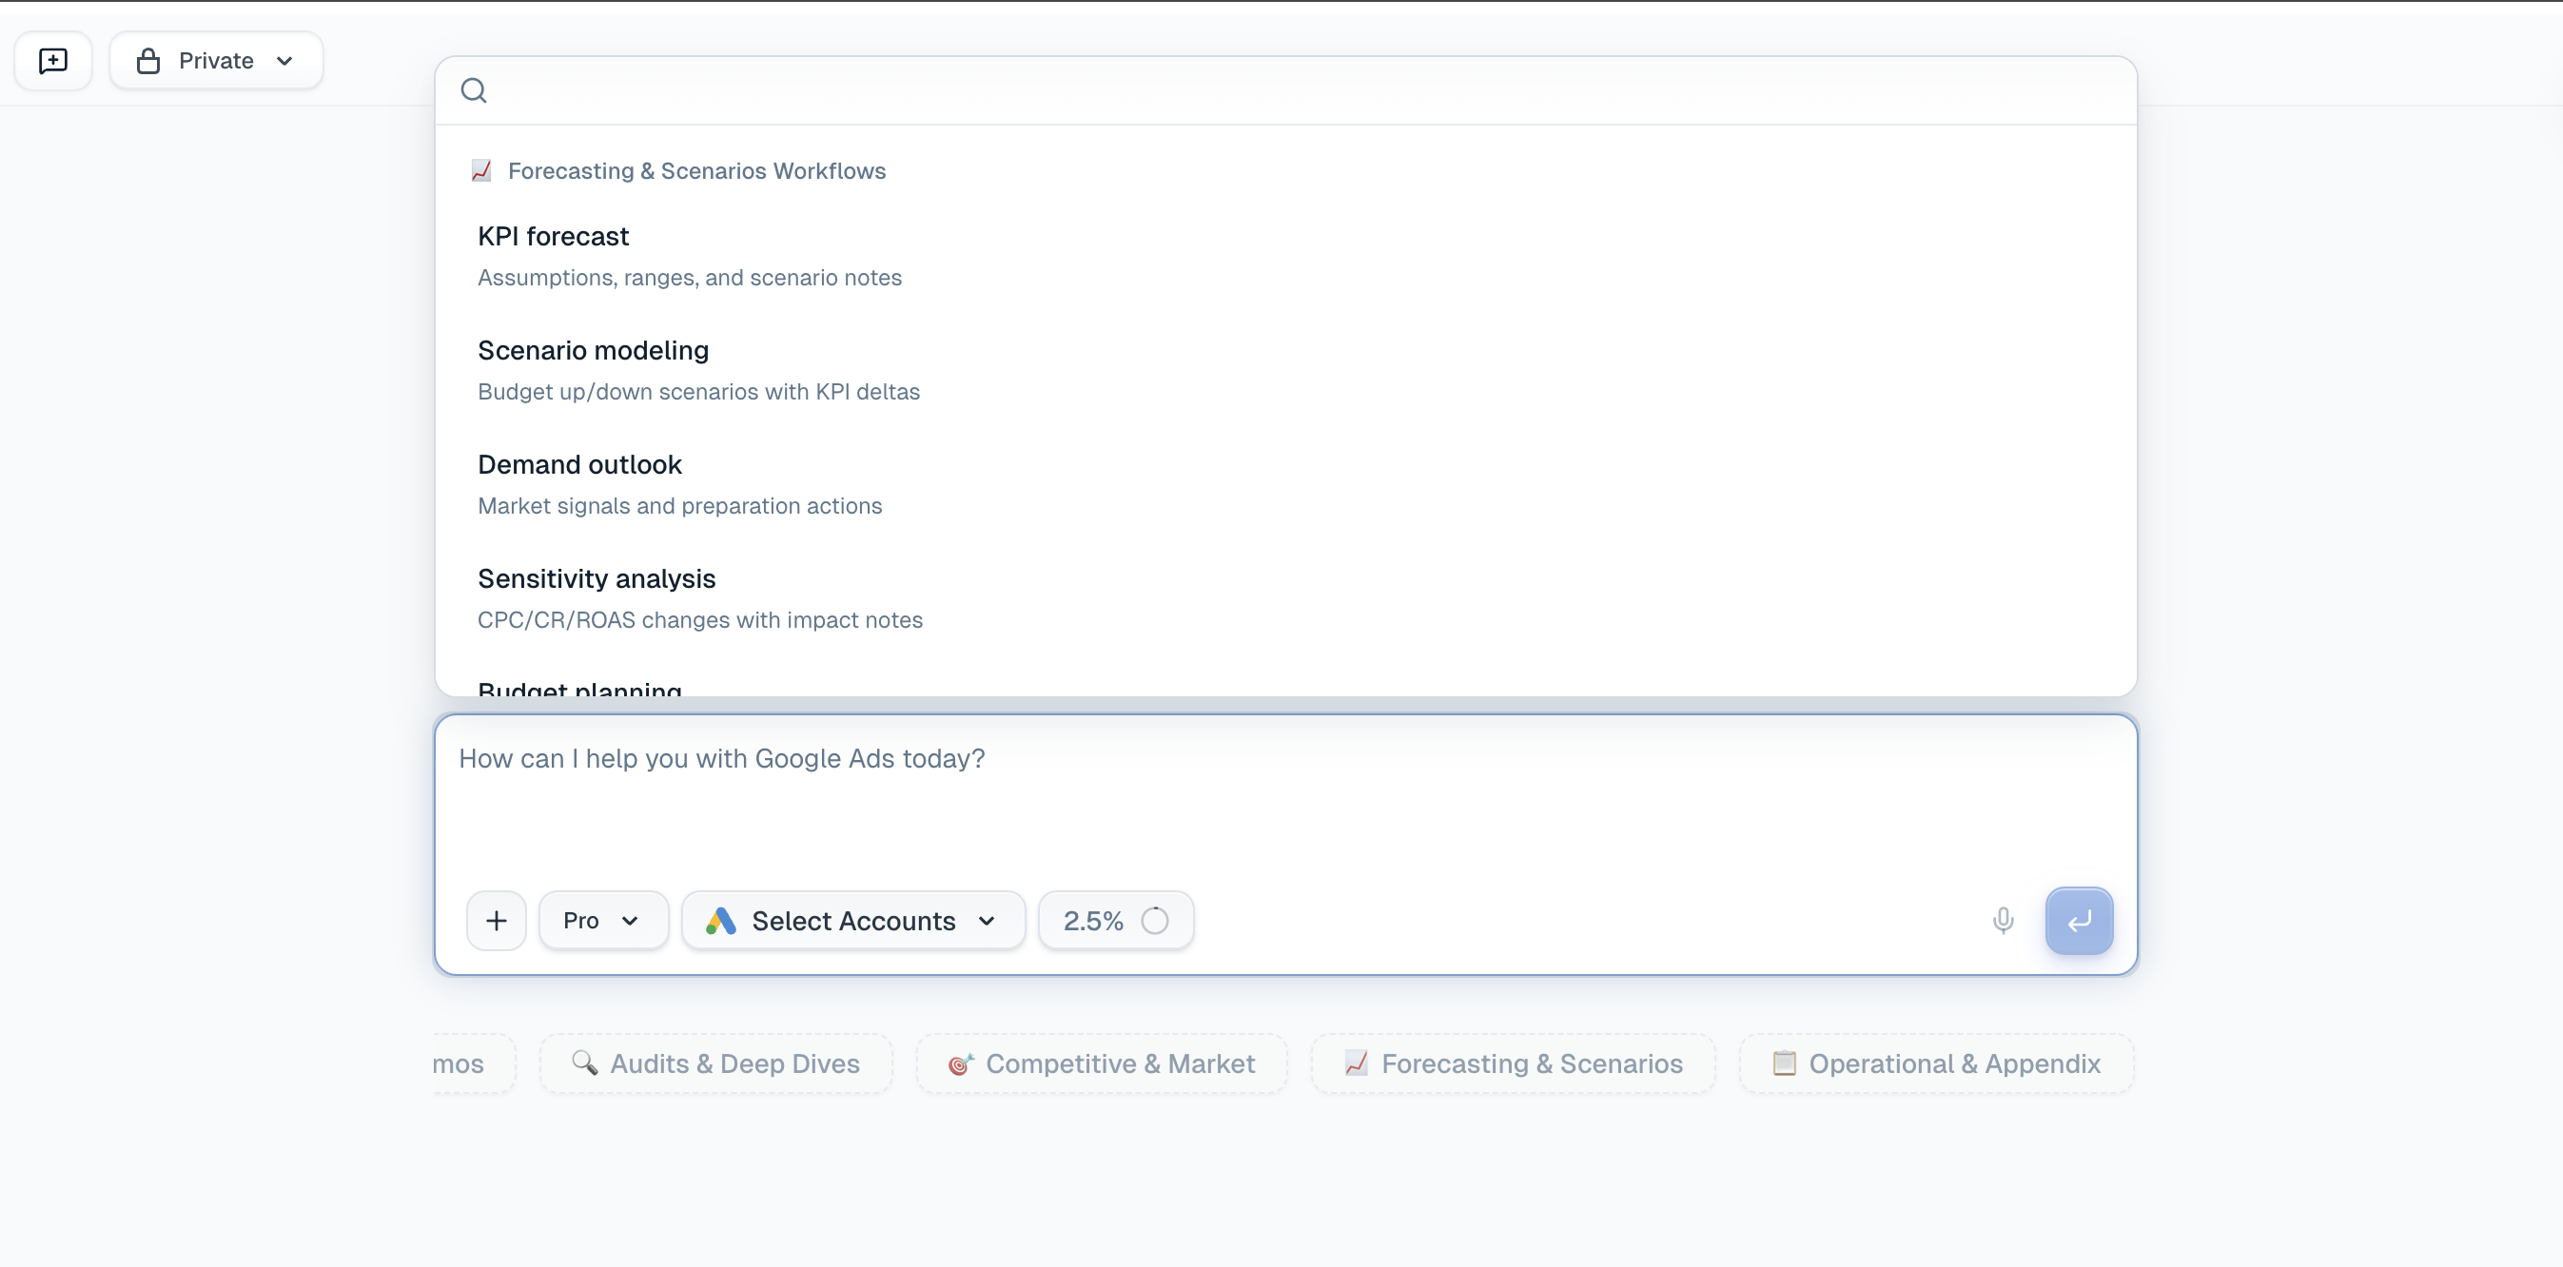Expand the Pro model selector

pos(603,920)
